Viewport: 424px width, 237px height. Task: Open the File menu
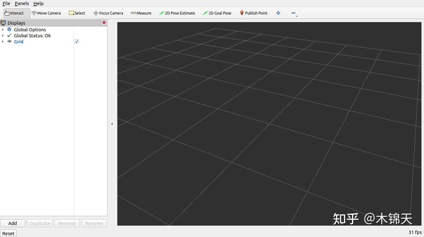point(6,3)
